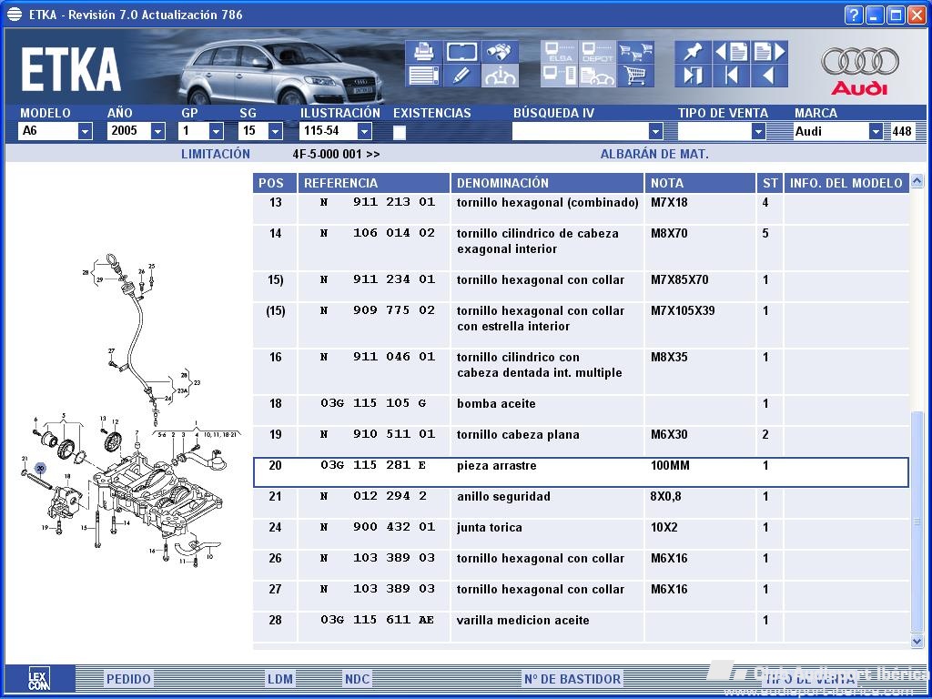Click the pushpin icon
The width and height of the screenshot is (932, 699).
pos(693,52)
